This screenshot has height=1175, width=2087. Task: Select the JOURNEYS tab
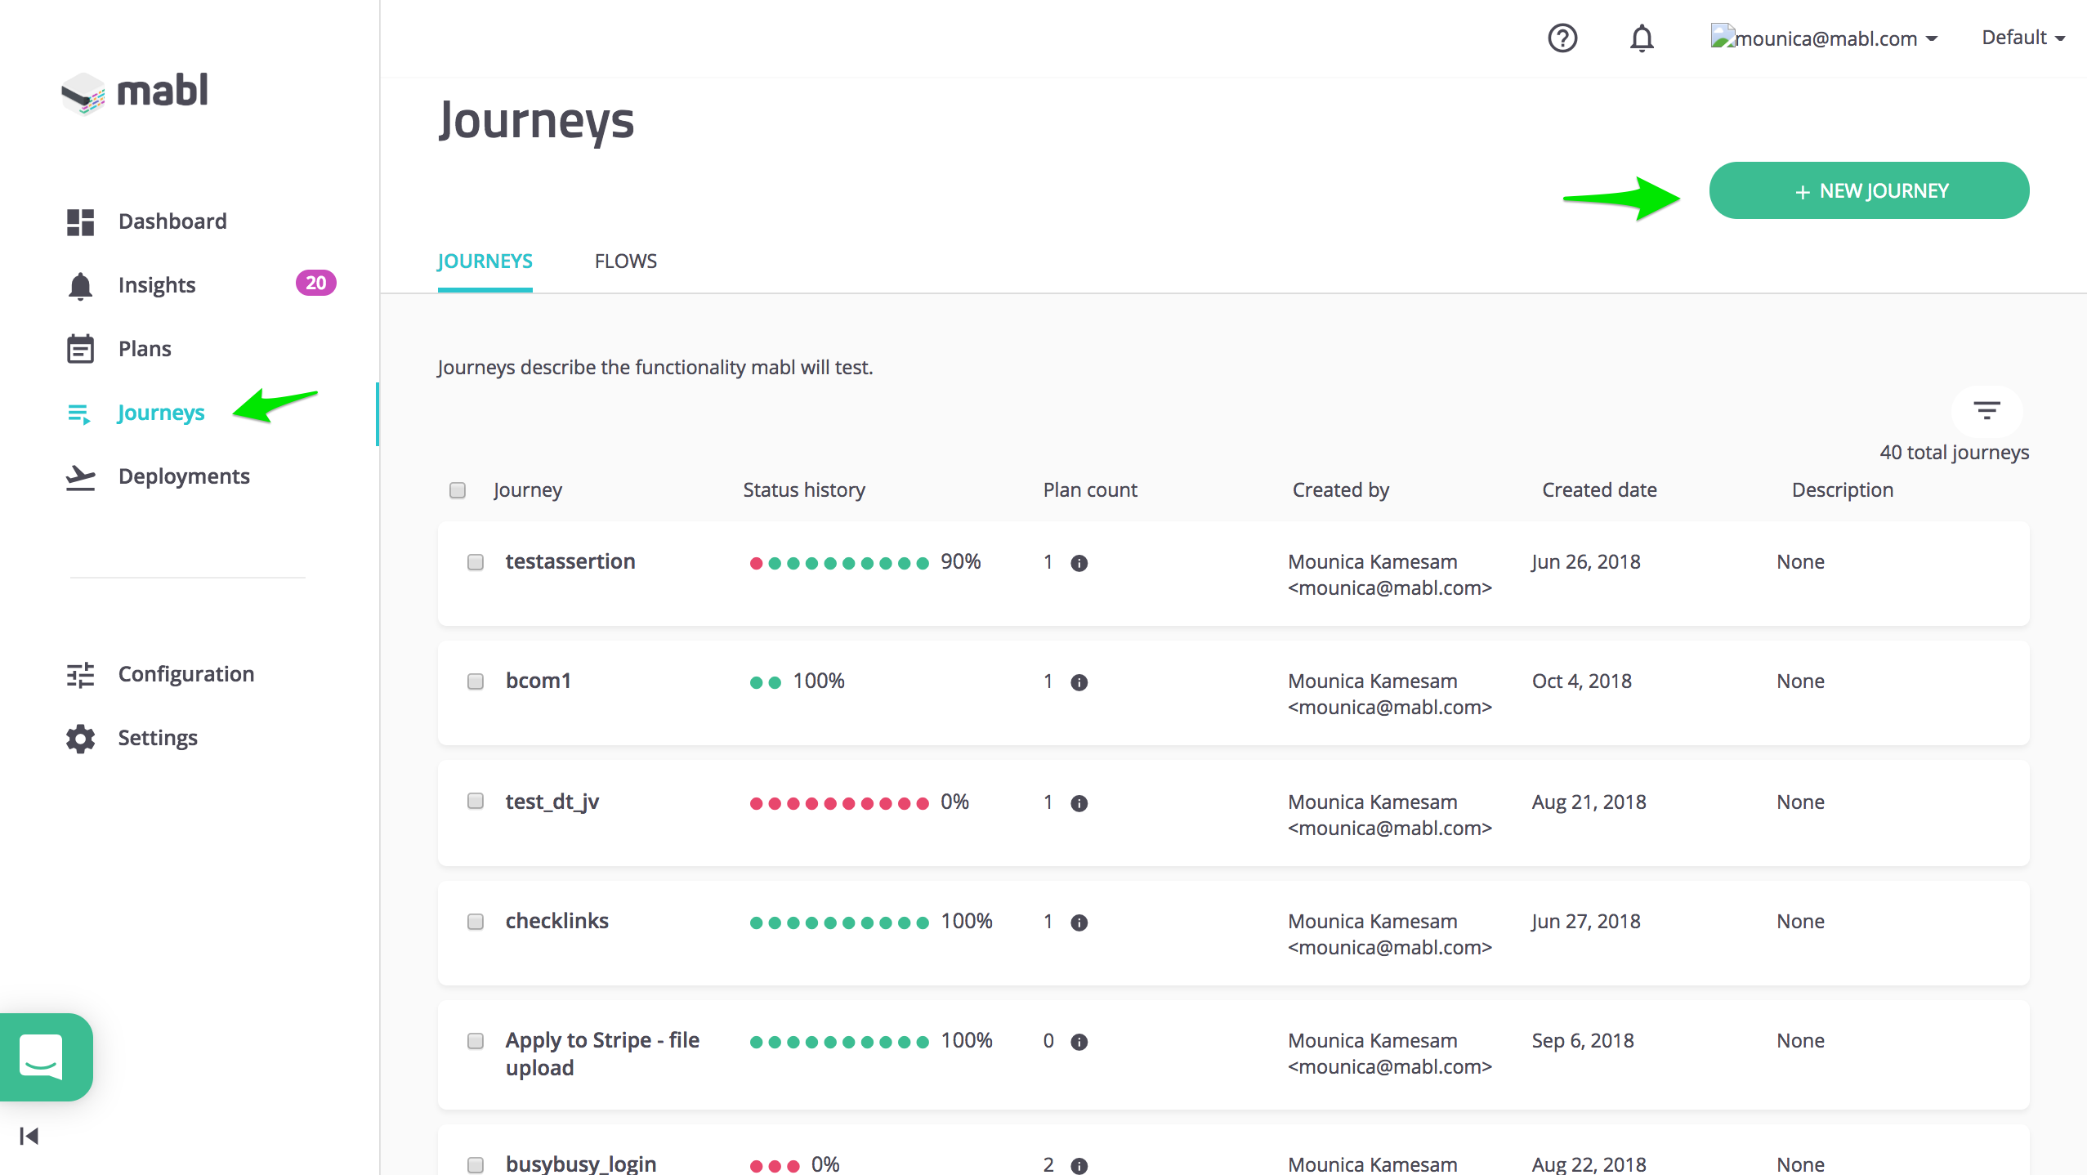click(x=485, y=261)
